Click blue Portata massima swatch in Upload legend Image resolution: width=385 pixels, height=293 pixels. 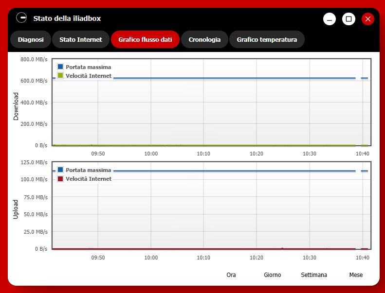point(60,170)
